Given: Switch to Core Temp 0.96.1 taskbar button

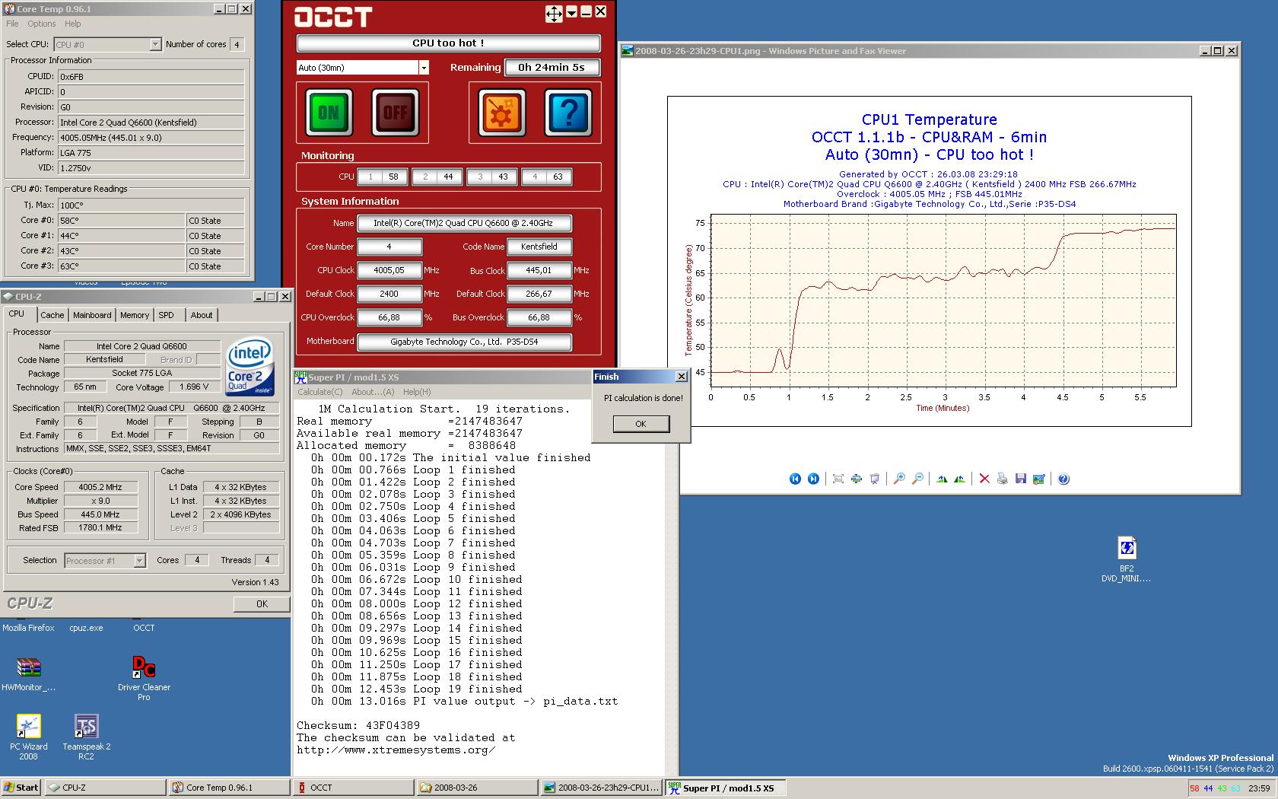Looking at the screenshot, I should tap(229, 788).
